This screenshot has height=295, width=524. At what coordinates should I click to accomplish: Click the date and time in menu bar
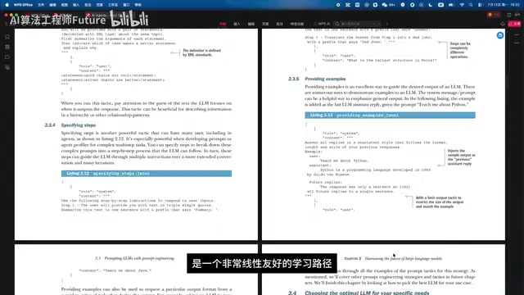tap(504, 5)
